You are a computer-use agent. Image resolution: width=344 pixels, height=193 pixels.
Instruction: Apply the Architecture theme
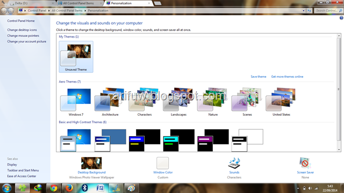point(110,102)
